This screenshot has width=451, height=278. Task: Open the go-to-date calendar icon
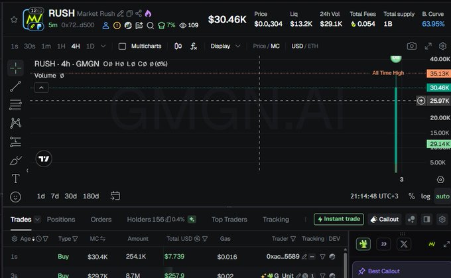(115, 196)
